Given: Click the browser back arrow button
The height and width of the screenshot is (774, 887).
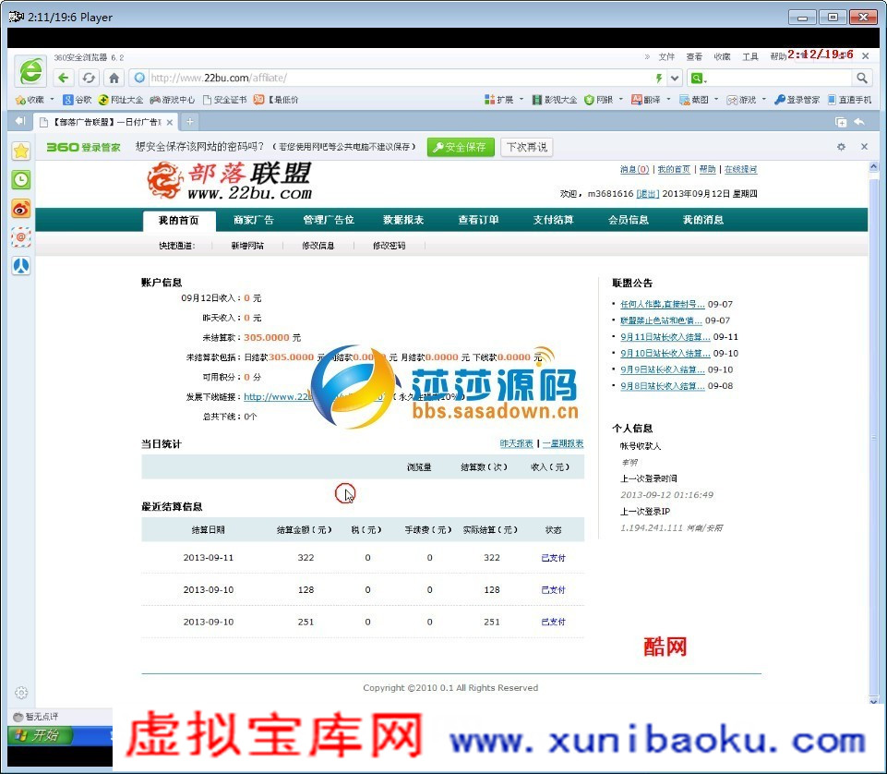Looking at the screenshot, I should [x=65, y=79].
